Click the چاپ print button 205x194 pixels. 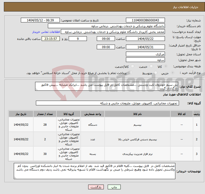coord(114,187)
